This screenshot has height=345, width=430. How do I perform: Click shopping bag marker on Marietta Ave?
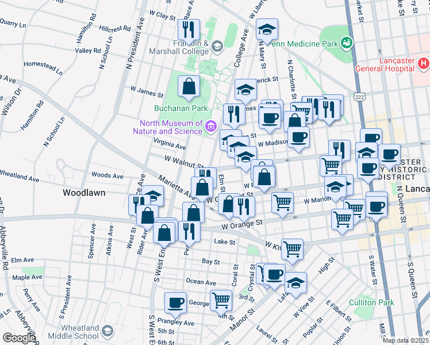(202, 187)
